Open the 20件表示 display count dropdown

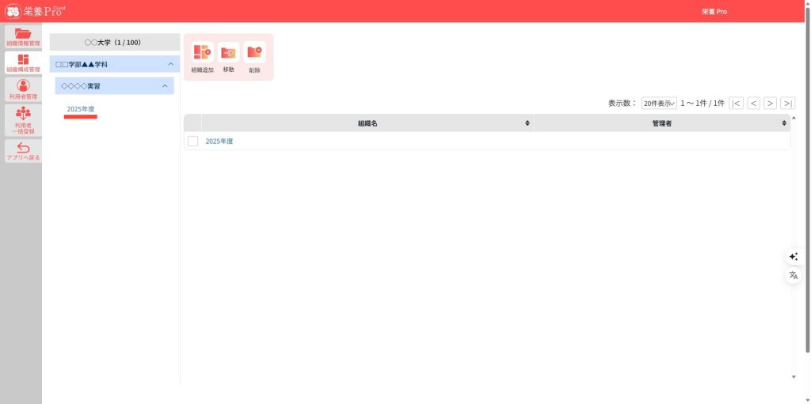tap(659, 104)
